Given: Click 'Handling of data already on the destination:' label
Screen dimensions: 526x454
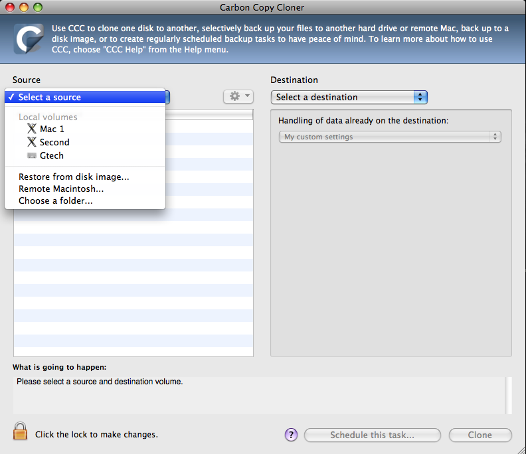Looking at the screenshot, I should coord(363,121).
